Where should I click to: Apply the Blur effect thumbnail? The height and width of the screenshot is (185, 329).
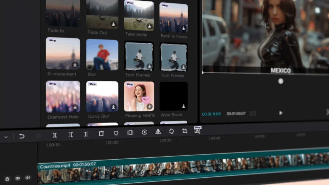[x=102, y=55]
